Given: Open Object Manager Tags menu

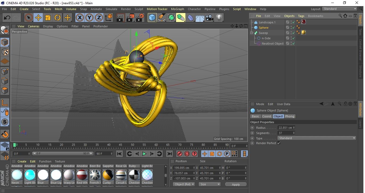Looking at the screenshot, I should point(301,16).
